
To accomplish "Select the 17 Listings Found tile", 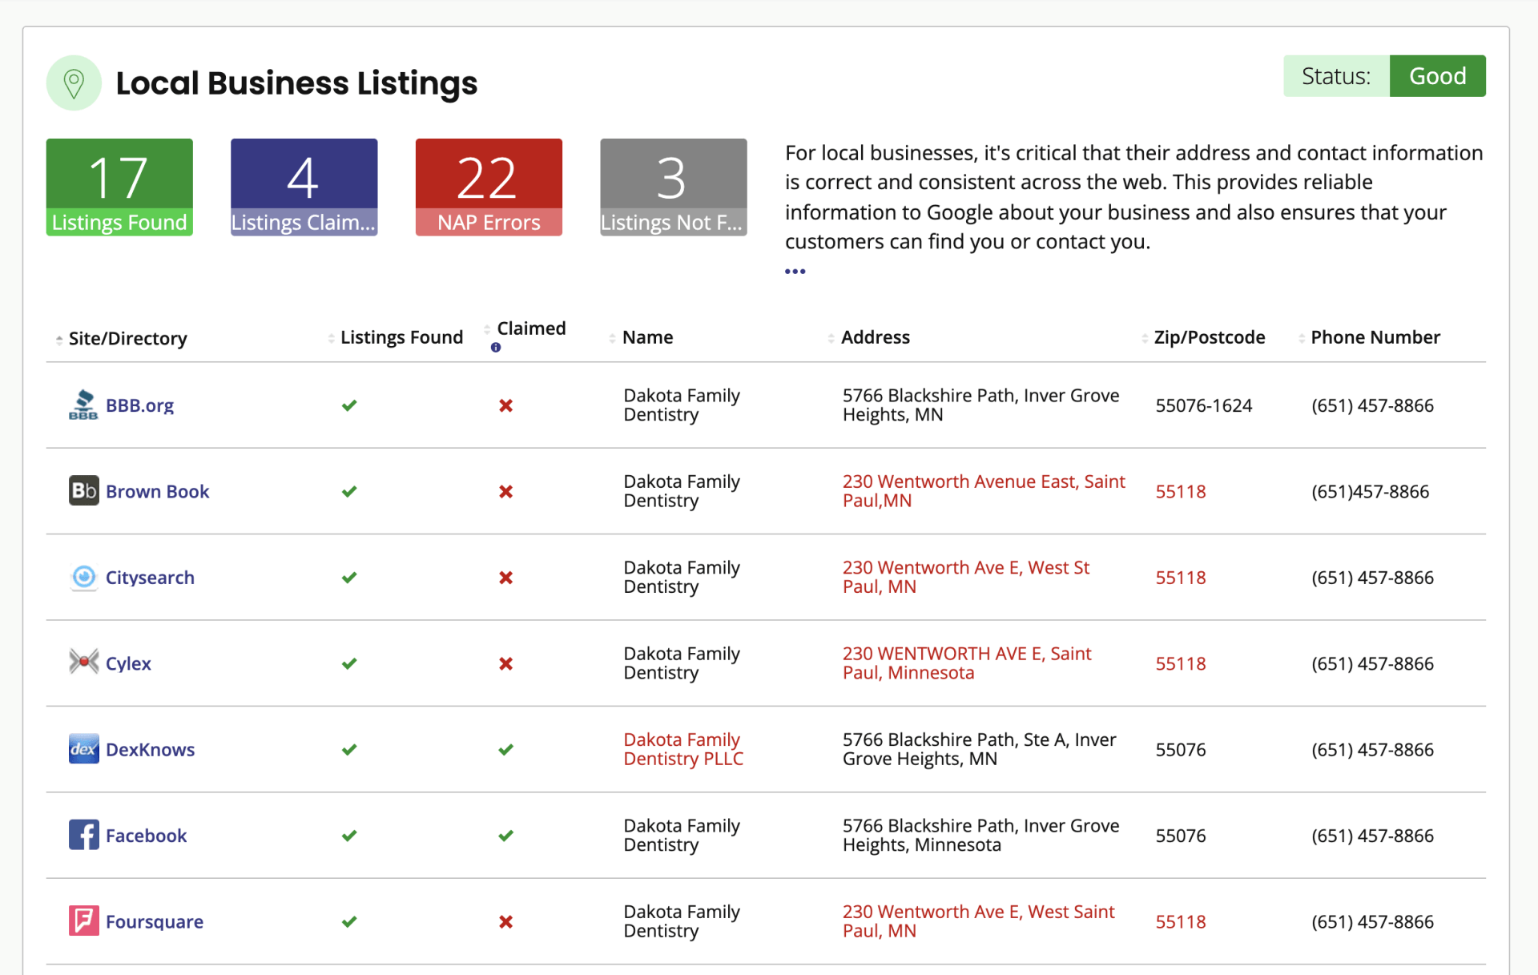I will [119, 187].
